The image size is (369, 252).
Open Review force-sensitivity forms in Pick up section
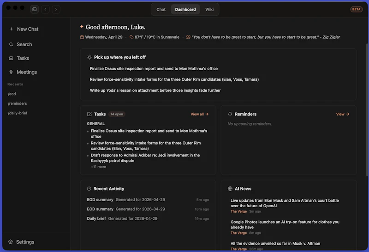(x=174, y=79)
